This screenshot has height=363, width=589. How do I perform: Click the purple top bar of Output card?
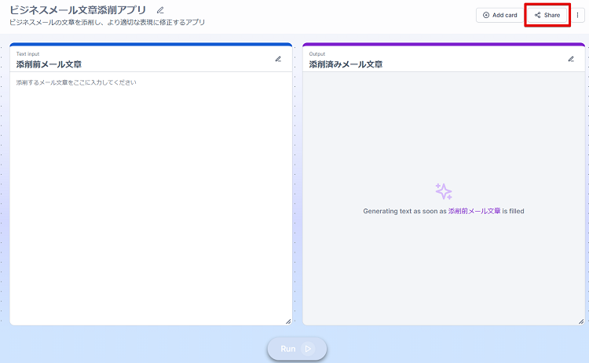(444, 45)
